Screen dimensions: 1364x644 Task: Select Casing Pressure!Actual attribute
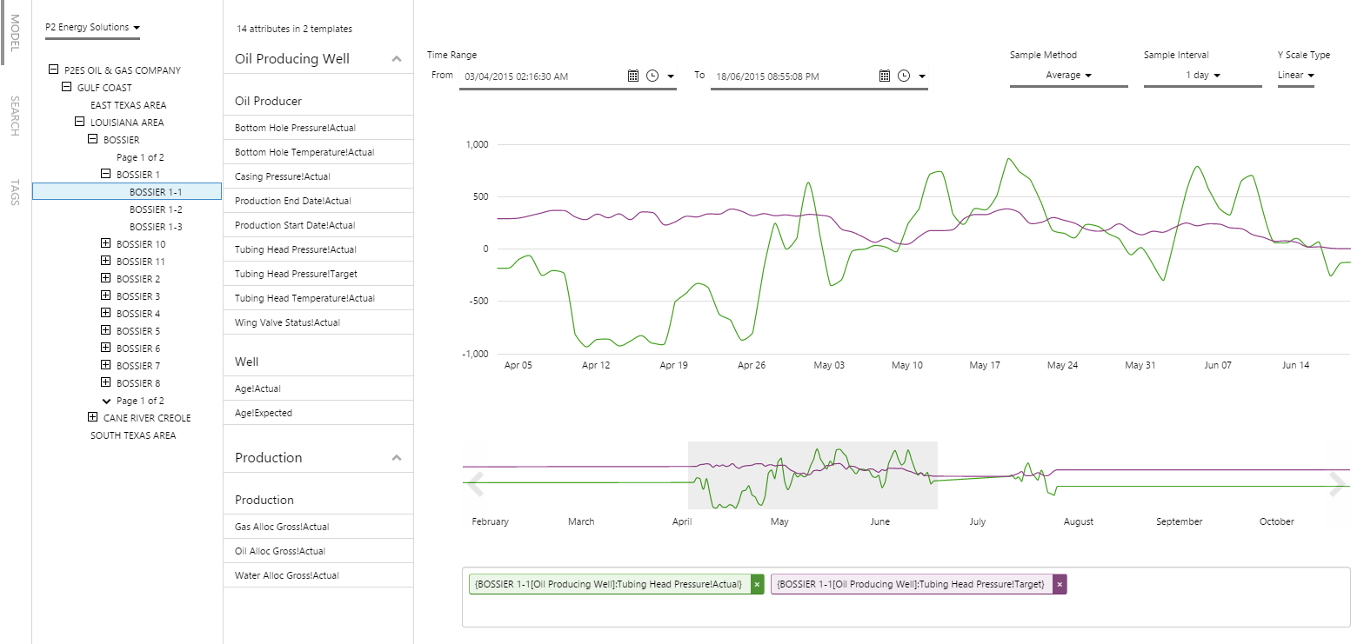coord(283,176)
